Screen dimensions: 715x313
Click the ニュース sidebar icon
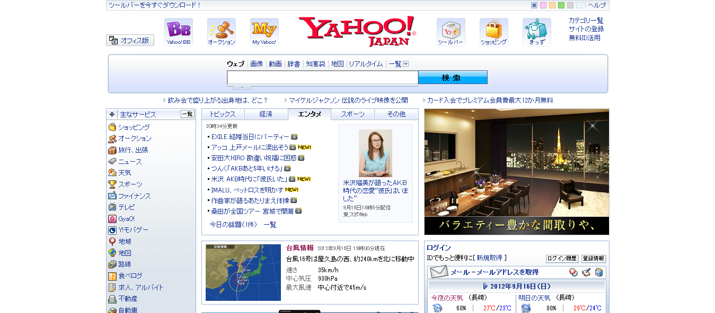[x=112, y=161]
